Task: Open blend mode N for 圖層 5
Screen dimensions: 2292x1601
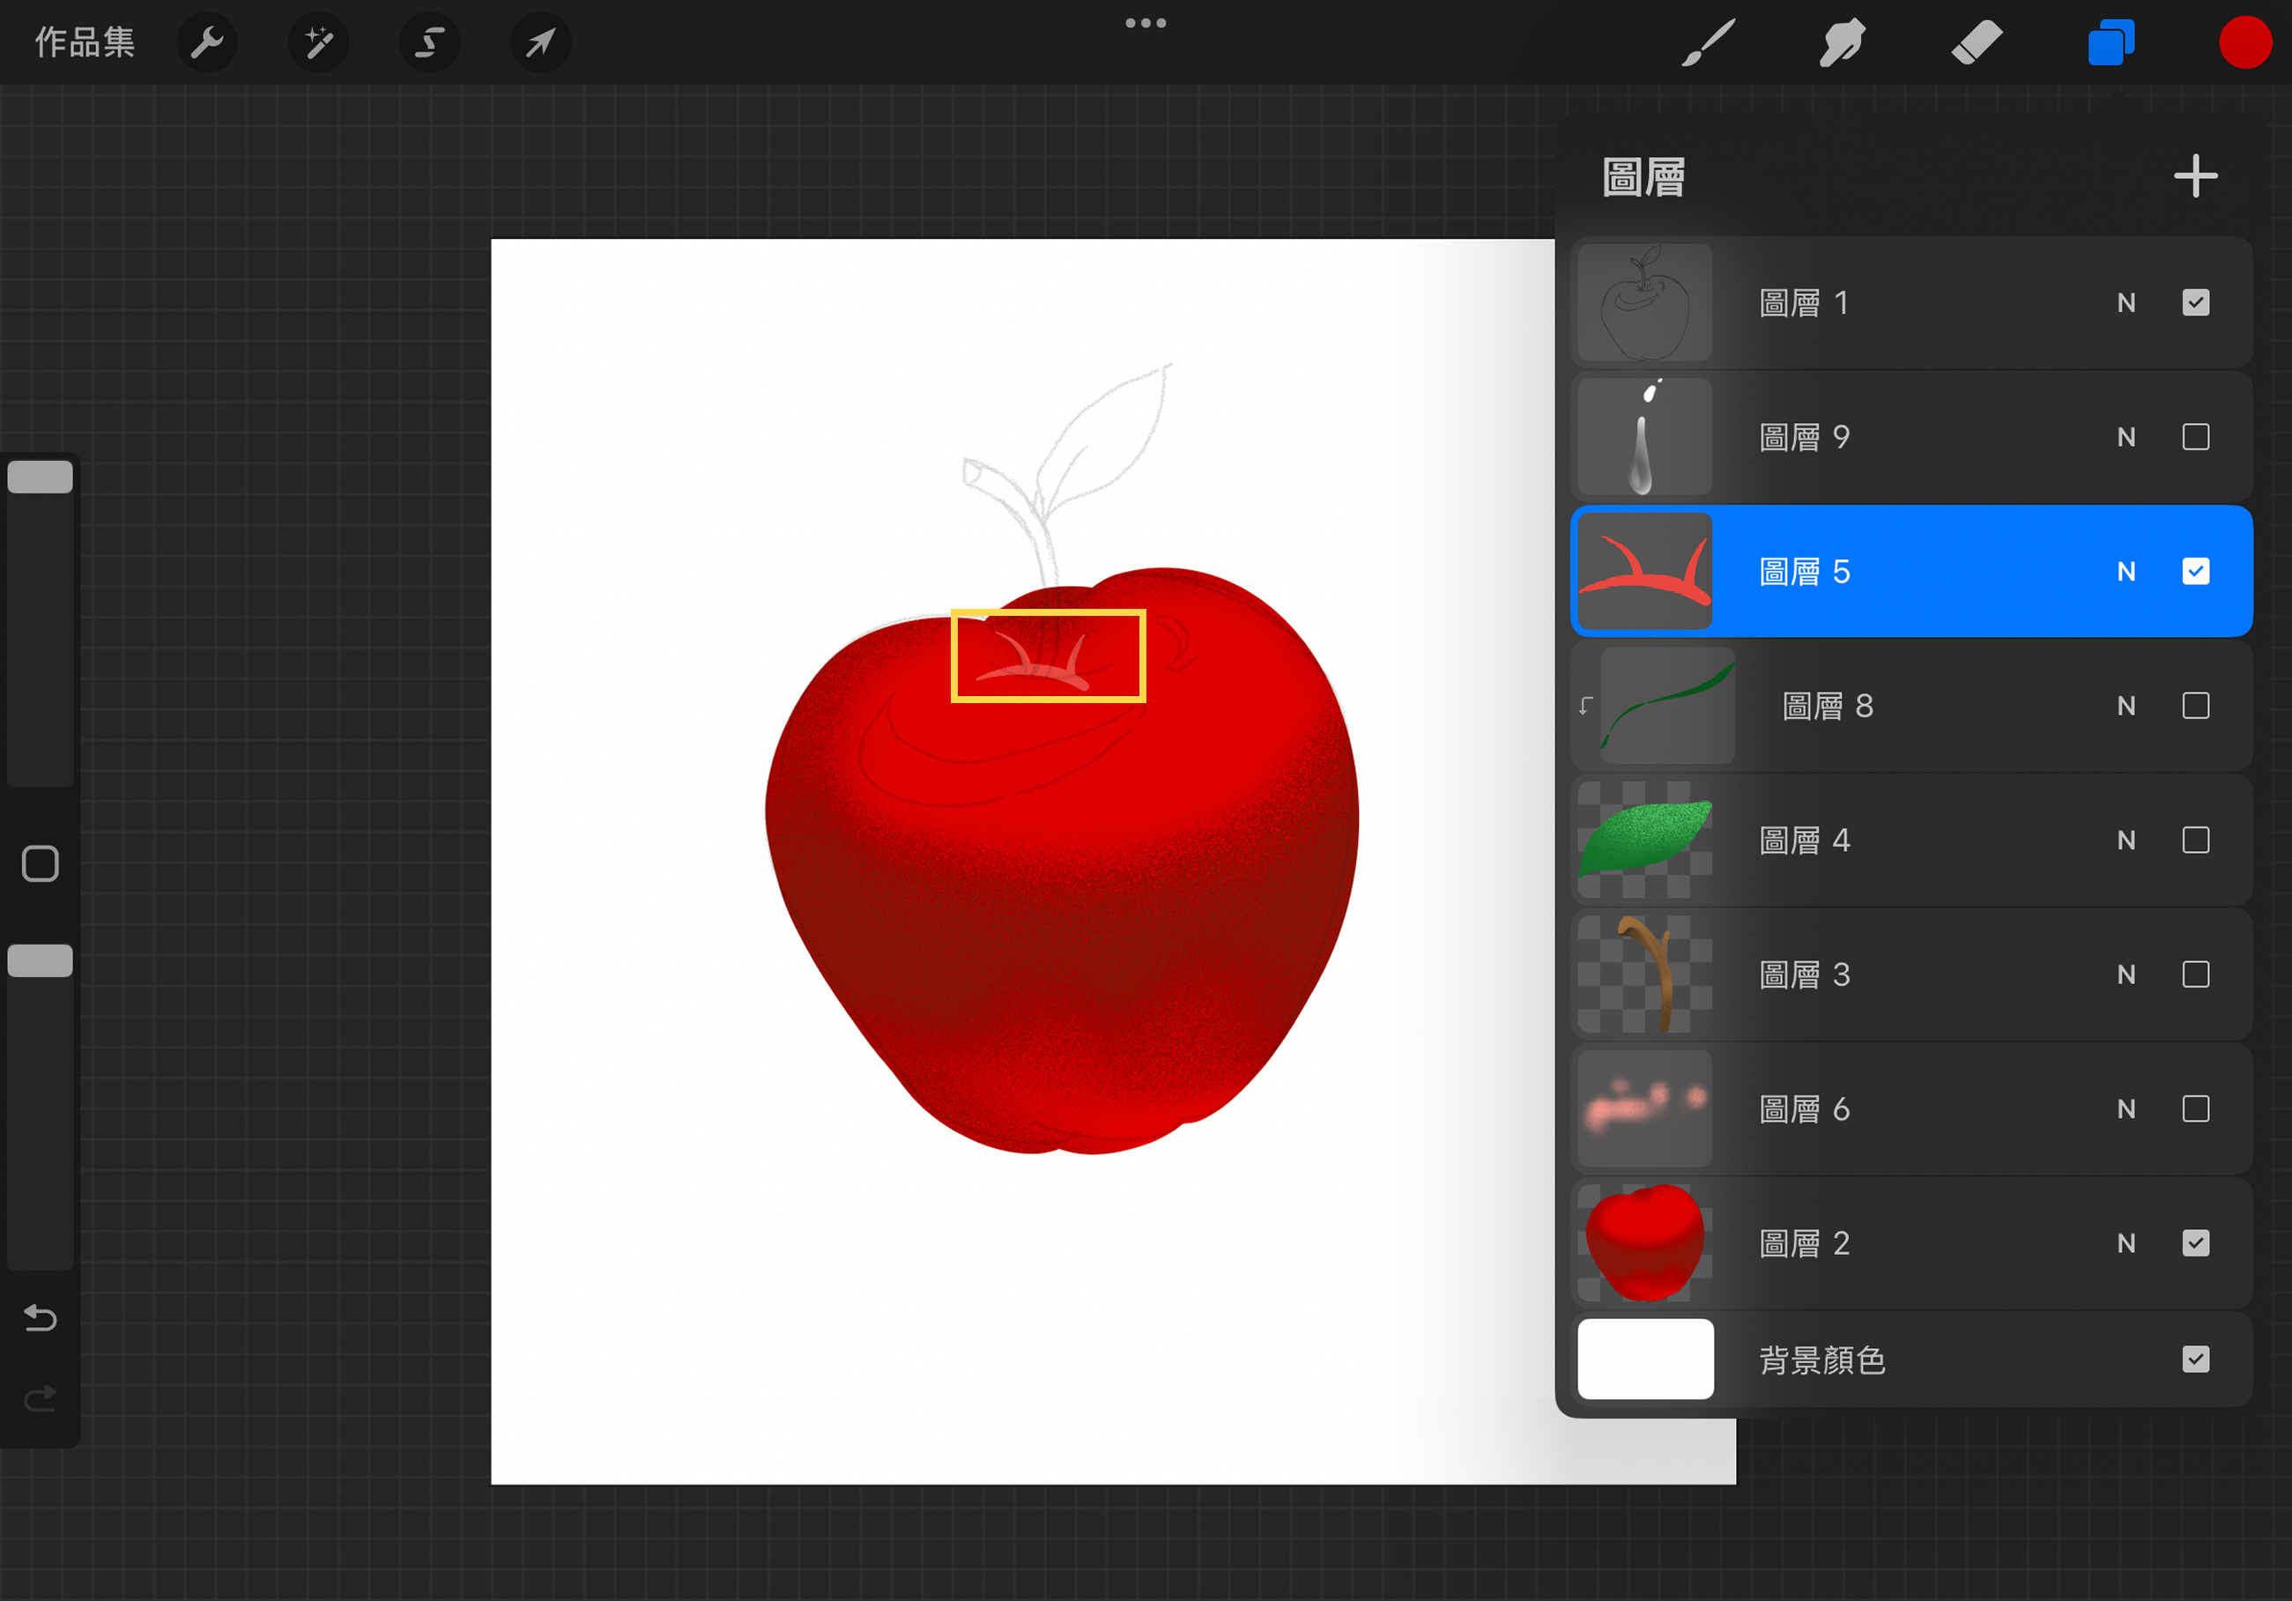Action: tap(2126, 572)
